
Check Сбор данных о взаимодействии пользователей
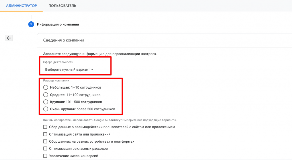point(45,127)
